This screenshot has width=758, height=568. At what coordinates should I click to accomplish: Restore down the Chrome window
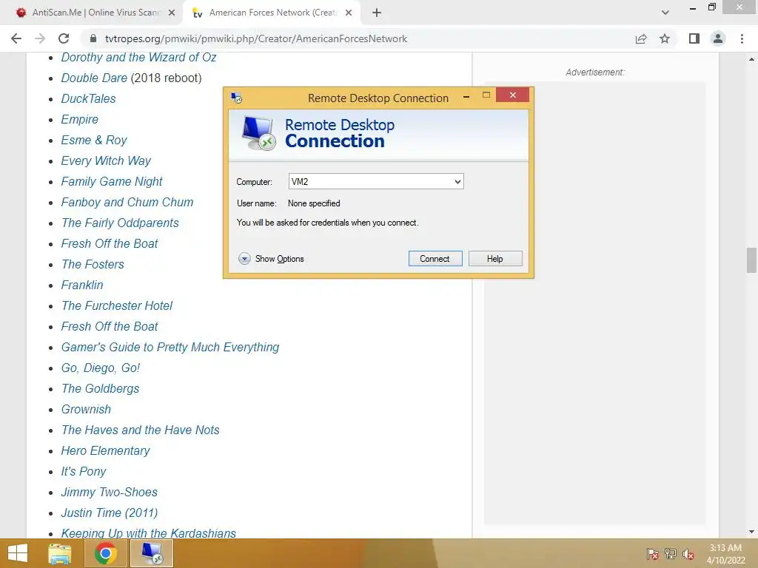[x=711, y=7]
